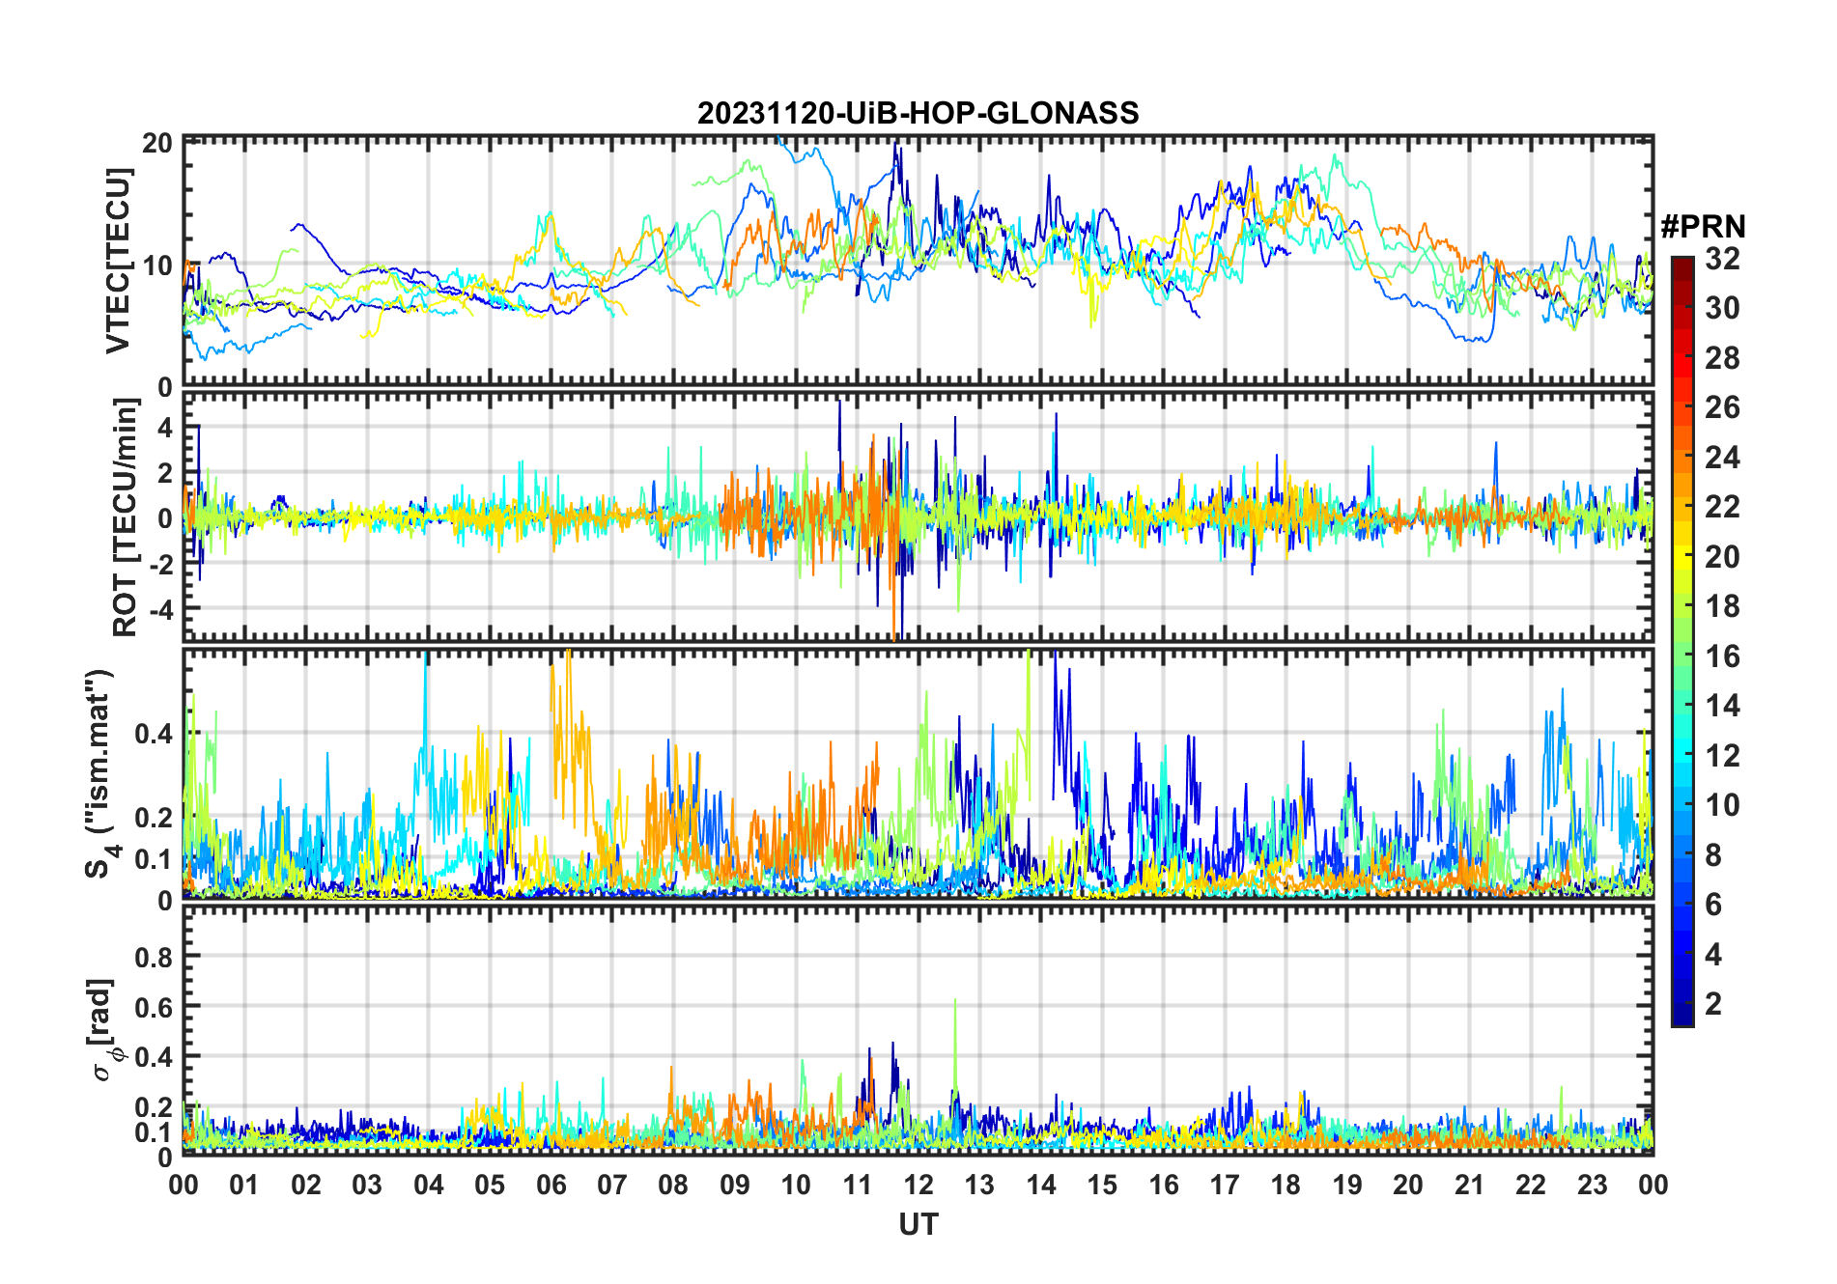Select UT axis hour label 21

tap(1470, 1185)
